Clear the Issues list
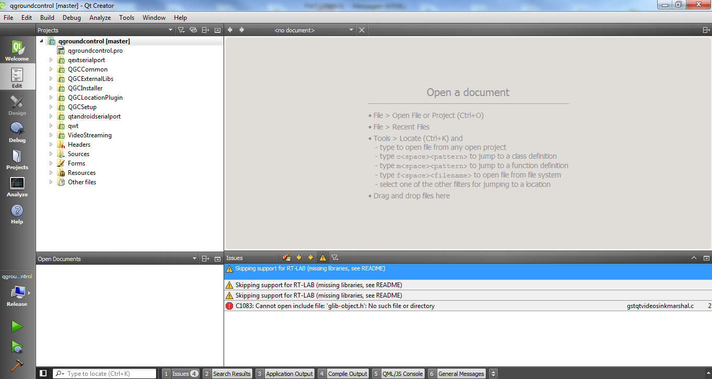Image resolution: width=712 pixels, height=379 pixels. [x=286, y=257]
